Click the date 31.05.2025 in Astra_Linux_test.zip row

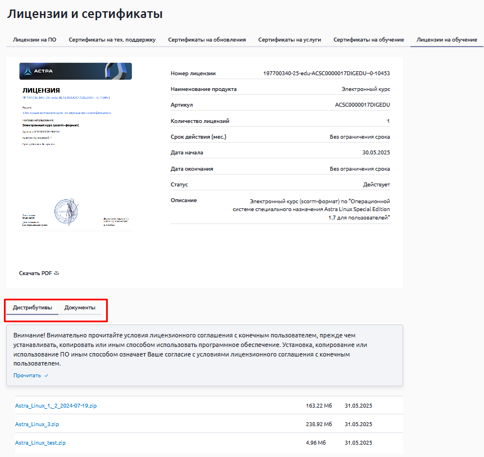coord(358,443)
